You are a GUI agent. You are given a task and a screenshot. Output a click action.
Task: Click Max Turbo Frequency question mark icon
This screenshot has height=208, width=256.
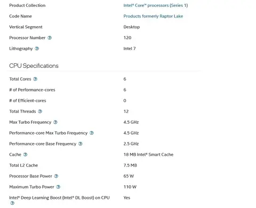click(55, 122)
